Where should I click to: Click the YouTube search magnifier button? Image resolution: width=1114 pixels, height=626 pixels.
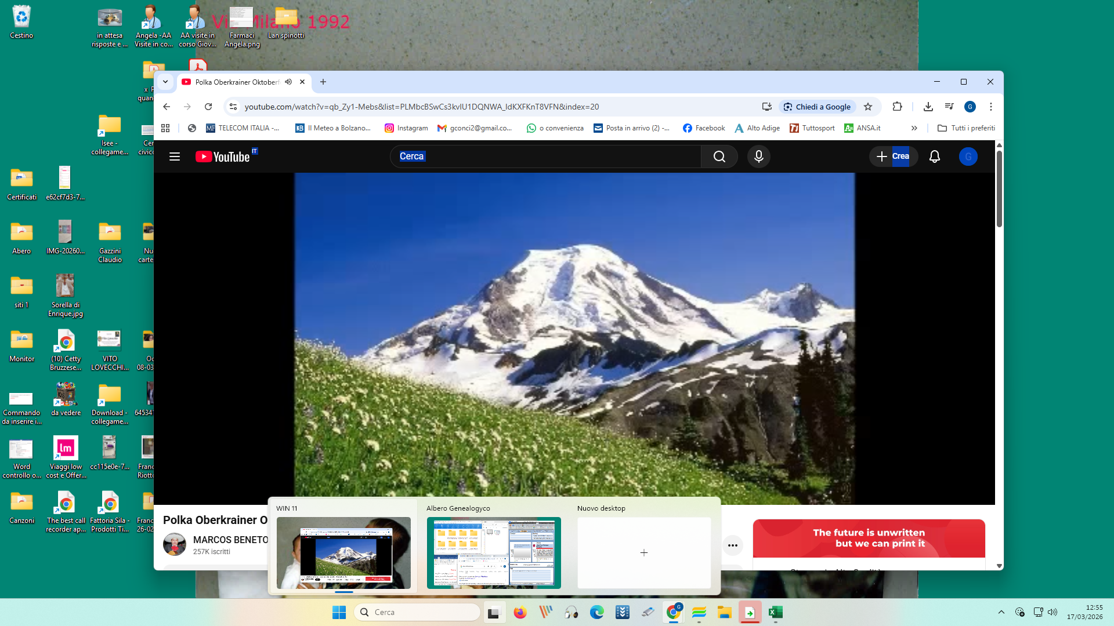pos(719,156)
